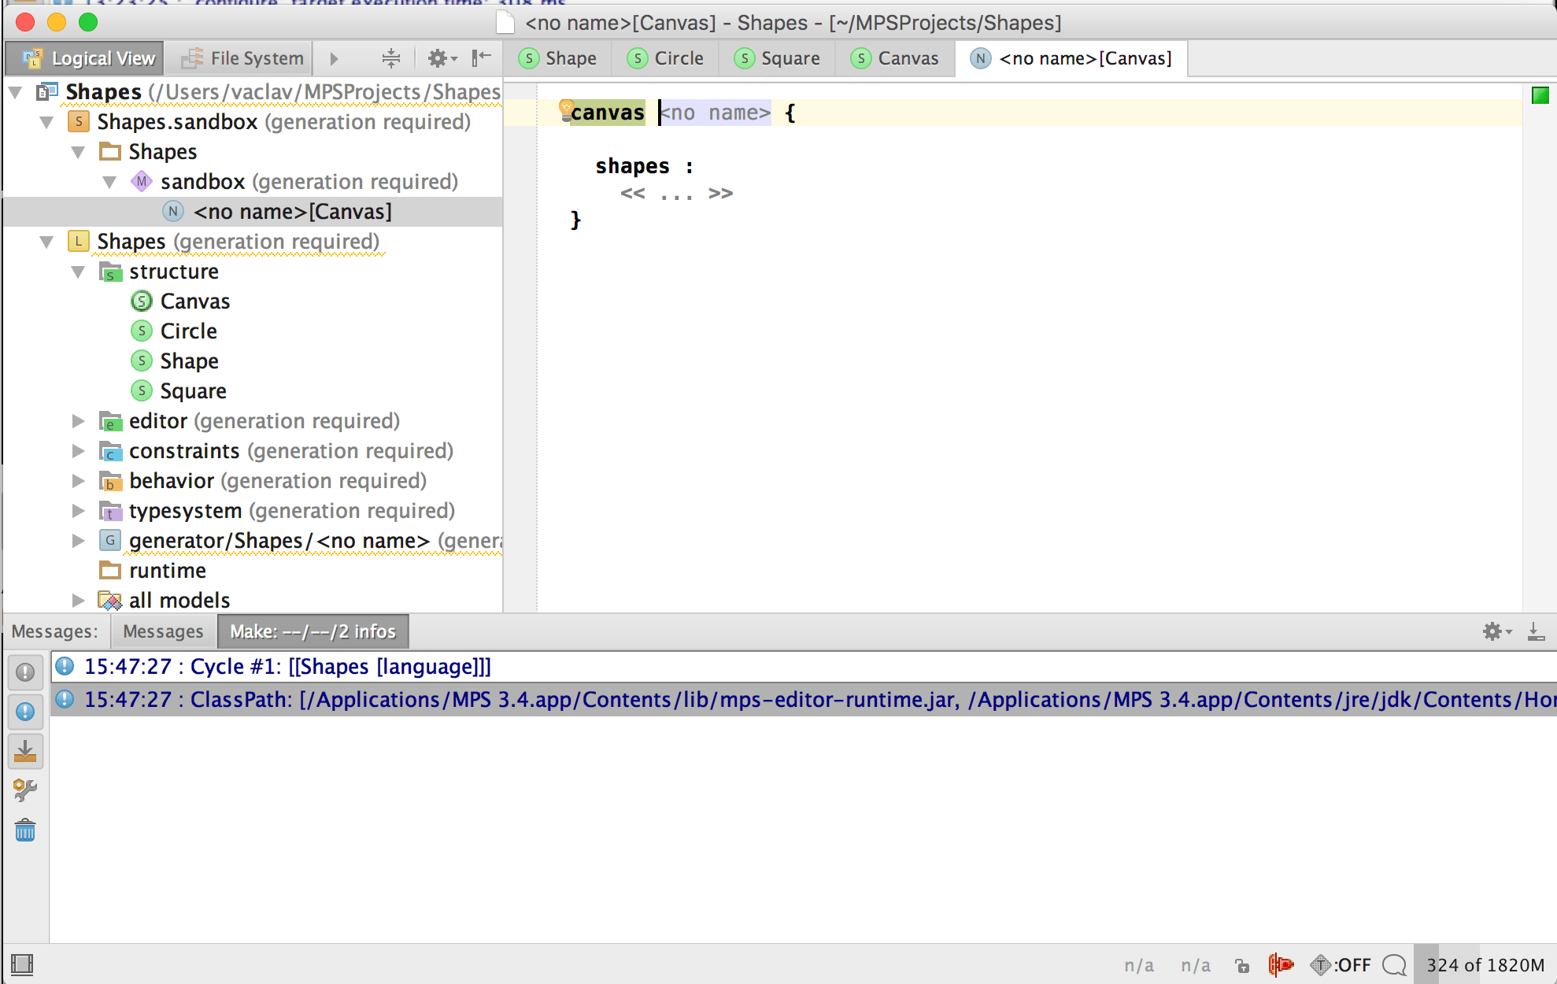Click the green square icon top-right editor
Screen dimensions: 1557x984
pos(1540,95)
